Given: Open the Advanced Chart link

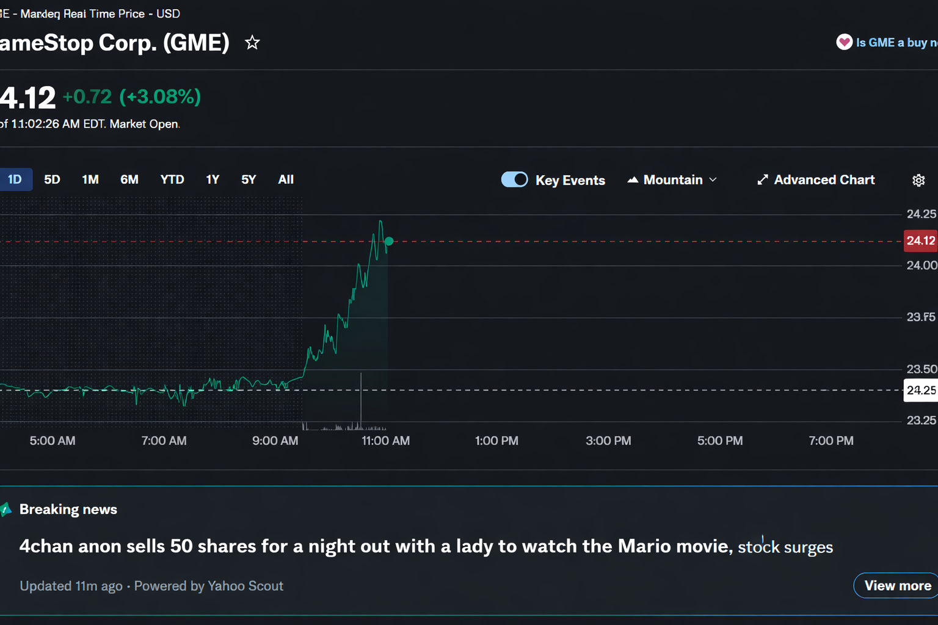Looking at the screenshot, I should click(x=816, y=179).
